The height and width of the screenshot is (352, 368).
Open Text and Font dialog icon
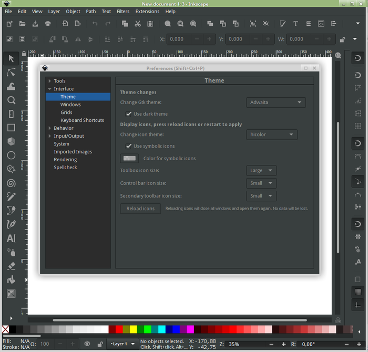pos(295,24)
